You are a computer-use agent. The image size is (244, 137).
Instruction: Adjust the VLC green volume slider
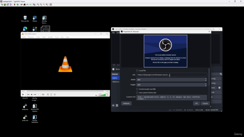point(103,95)
